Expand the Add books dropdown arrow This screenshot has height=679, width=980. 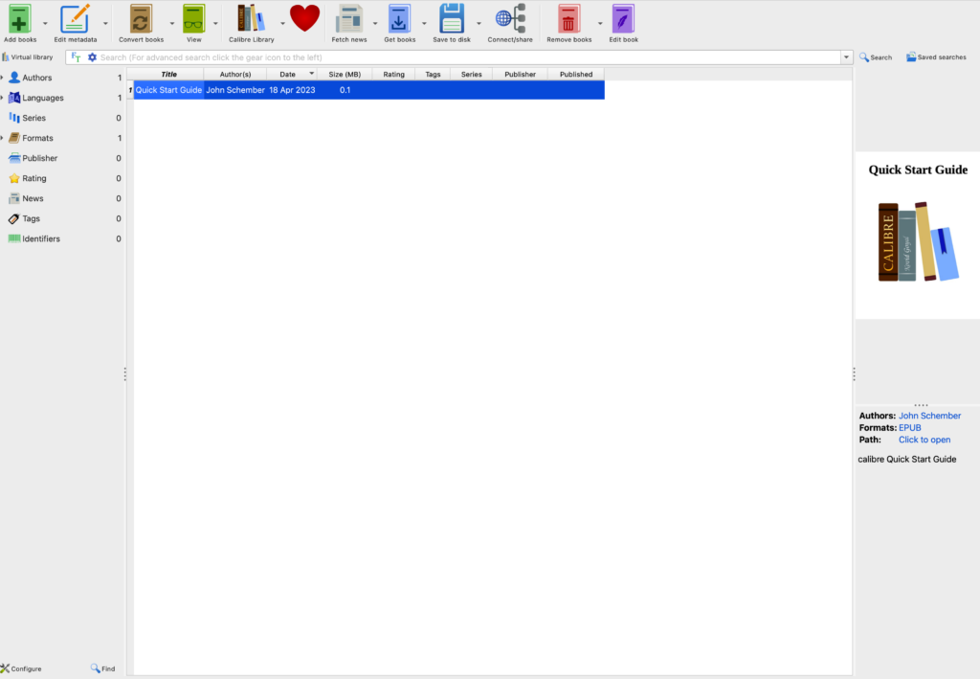pos(45,24)
